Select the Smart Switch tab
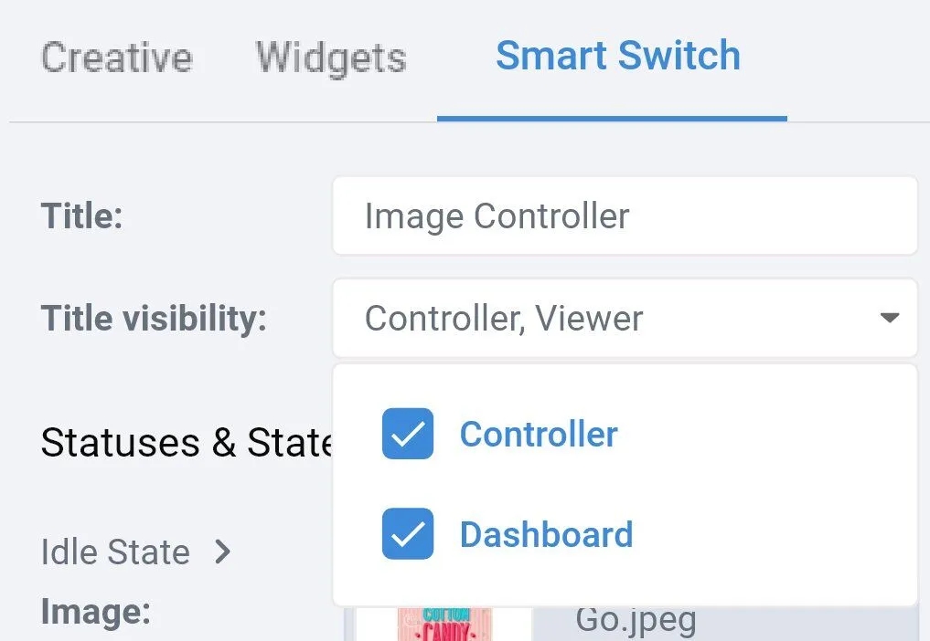Viewport: 930px width, 641px height. tap(617, 56)
